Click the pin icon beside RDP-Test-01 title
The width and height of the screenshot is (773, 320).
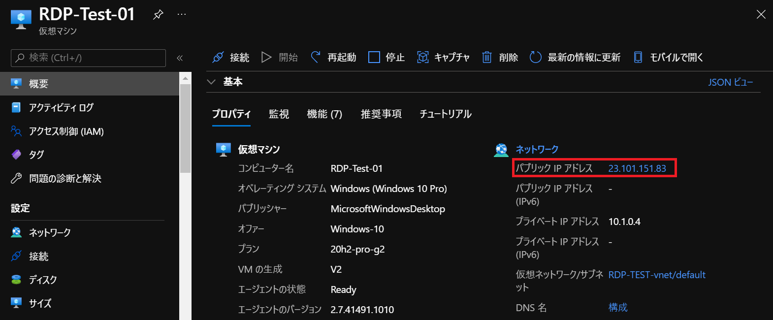[x=158, y=15]
